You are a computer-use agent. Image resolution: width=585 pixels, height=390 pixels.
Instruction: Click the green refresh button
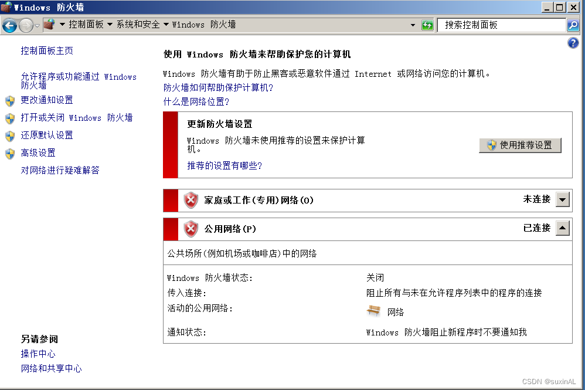click(x=427, y=25)
